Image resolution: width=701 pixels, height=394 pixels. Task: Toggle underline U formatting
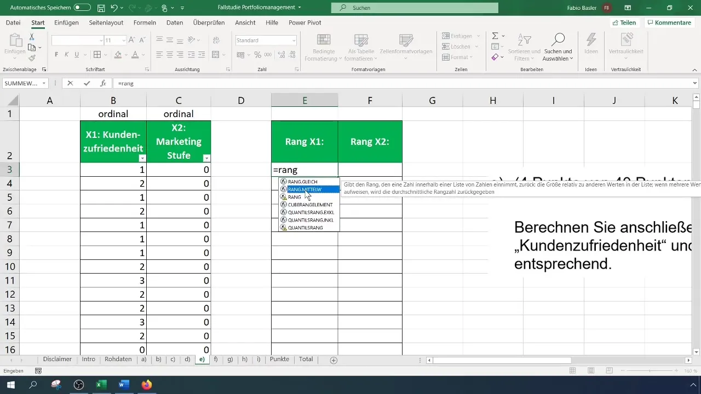tap(77, 55)
